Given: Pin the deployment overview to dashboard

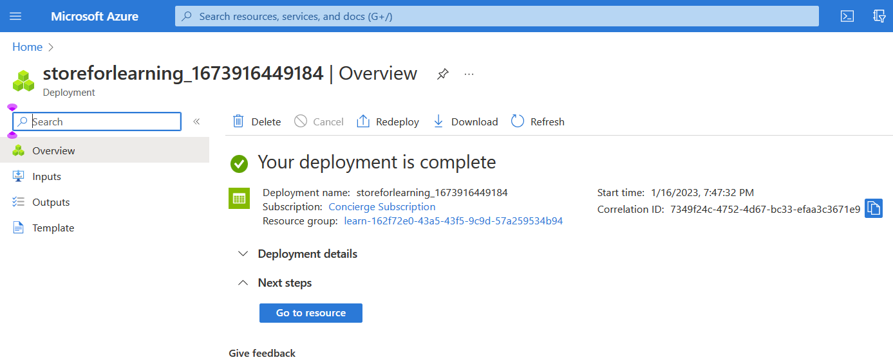Looking at the screenshot, I should point(442,74).
